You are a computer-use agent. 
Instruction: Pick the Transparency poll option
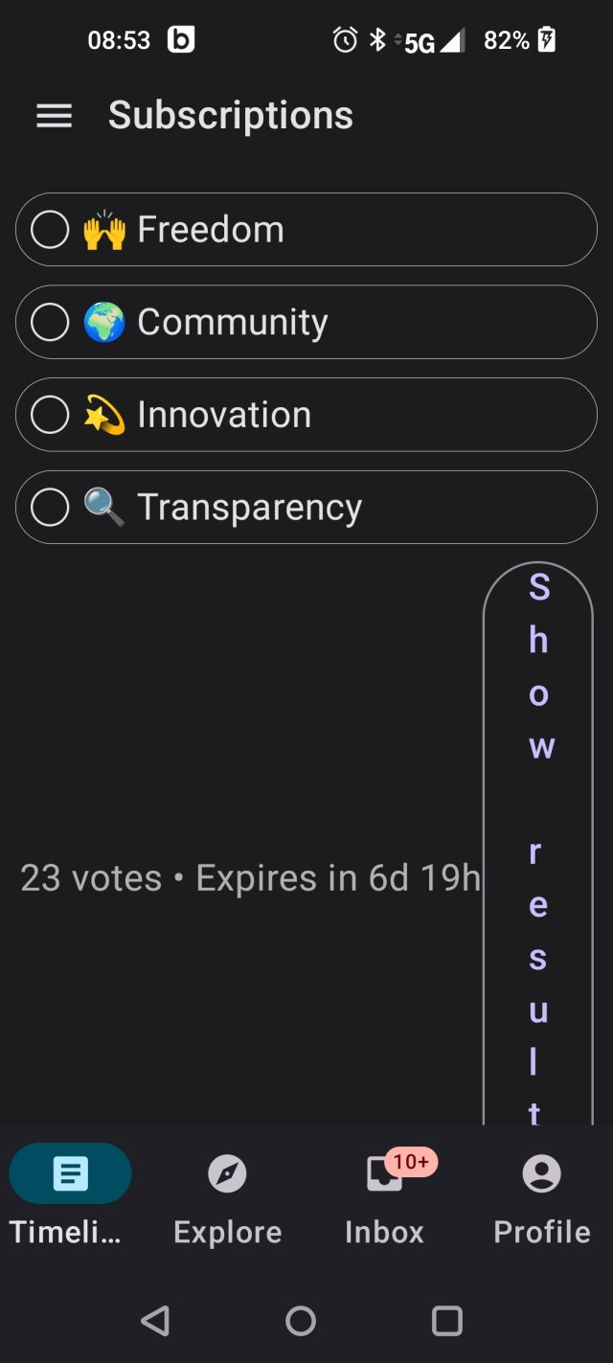pos(306,508)
